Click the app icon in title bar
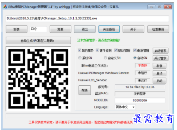The height and width of the screenshot is (130, 177). point(5,6)
